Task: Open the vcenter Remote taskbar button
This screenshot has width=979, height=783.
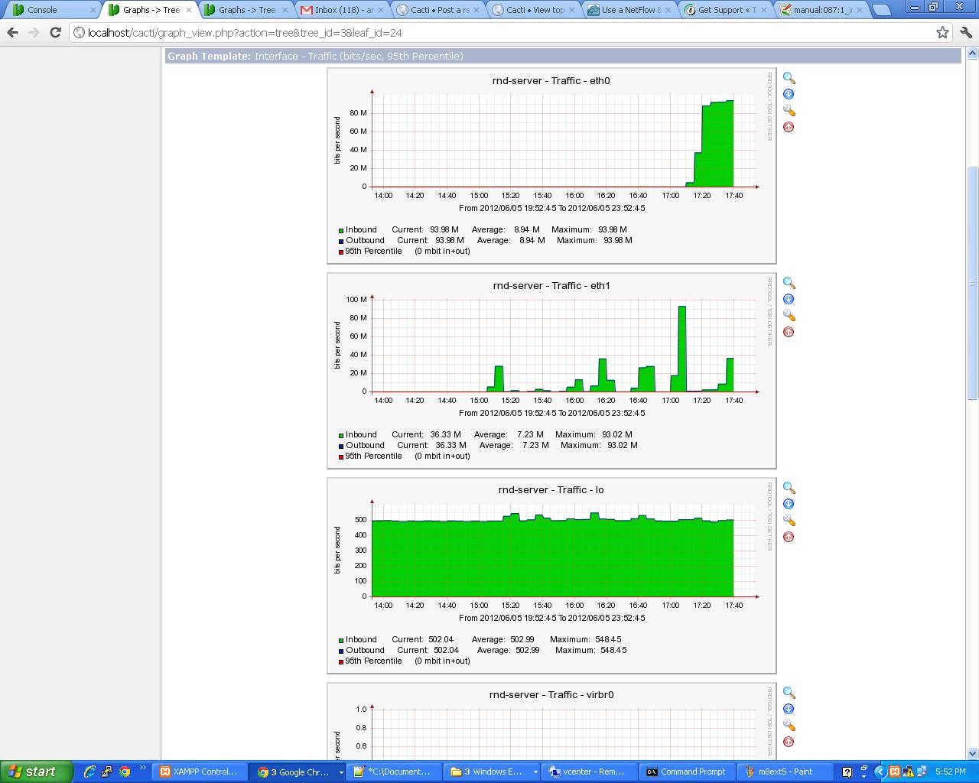Action: click(x=590, y=772)
